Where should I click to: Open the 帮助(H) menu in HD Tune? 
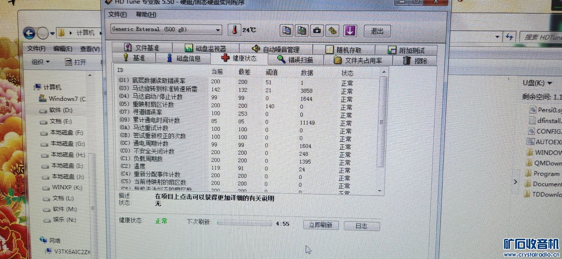tap(146, 15)
